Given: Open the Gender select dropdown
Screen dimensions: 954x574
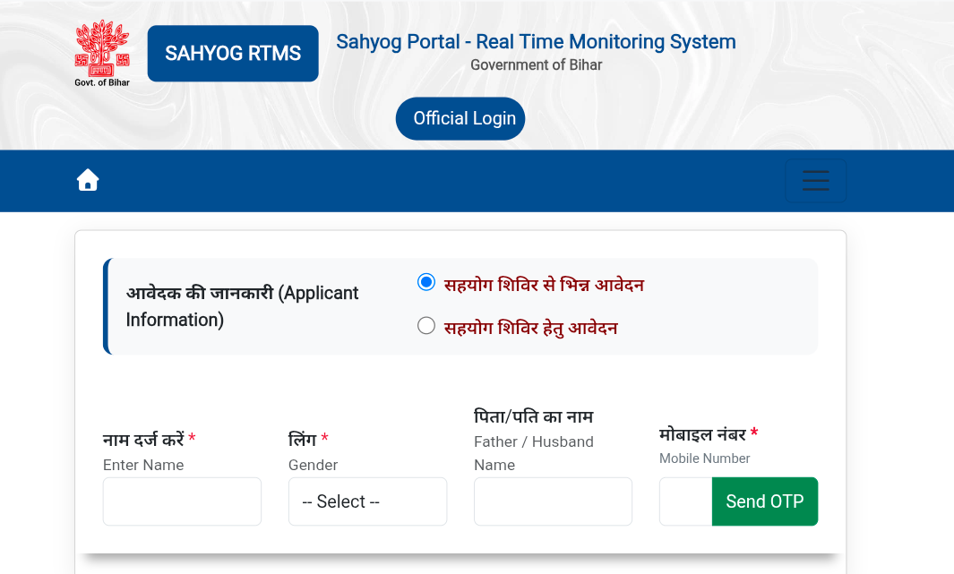Looking at the screenshot, I should [x=367, y=501].
